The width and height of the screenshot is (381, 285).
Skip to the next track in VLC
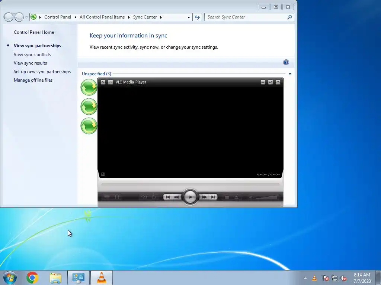point(212,197)
